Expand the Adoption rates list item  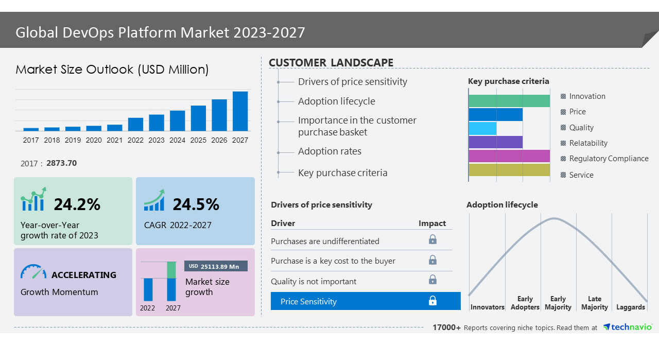point(329,151)
